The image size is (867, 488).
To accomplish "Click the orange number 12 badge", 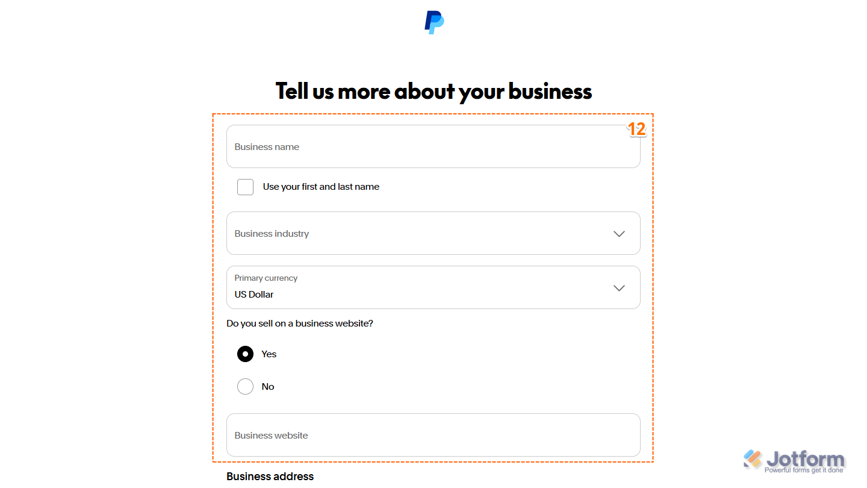I will pyautogui.click(x=637, y=128).
